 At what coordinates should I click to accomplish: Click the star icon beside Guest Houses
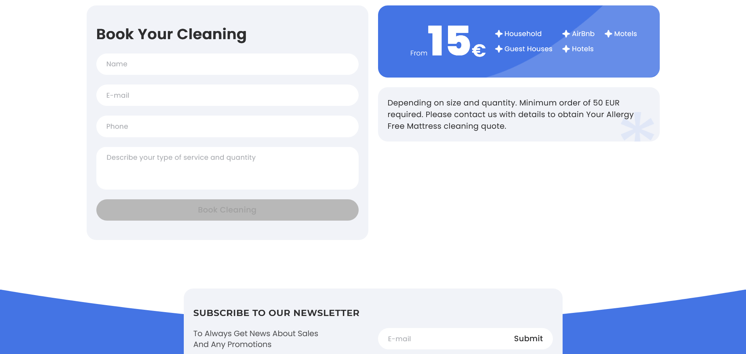(499, 49)
